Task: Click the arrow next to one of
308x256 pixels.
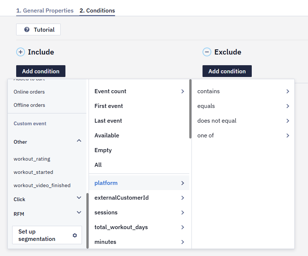Action: coord(288,136)
